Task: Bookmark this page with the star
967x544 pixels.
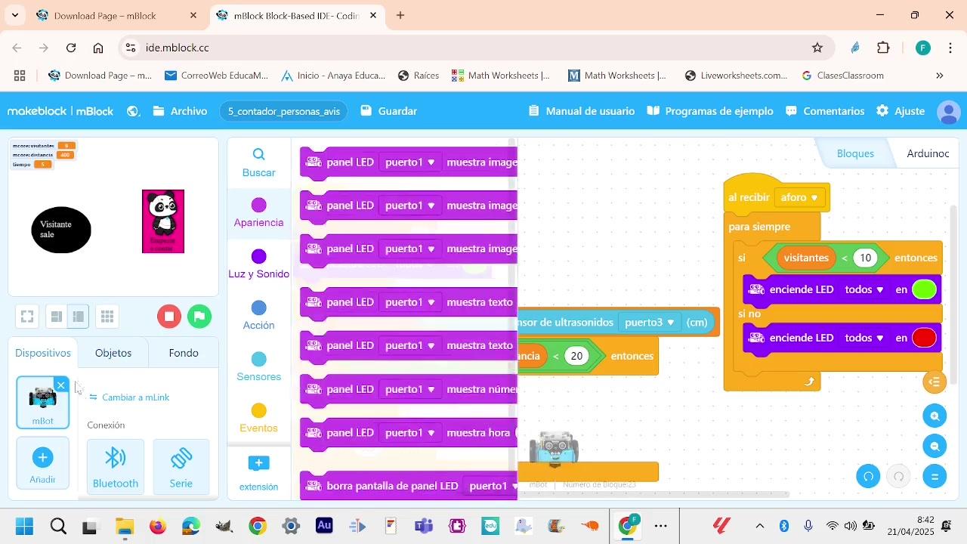Action: pyautogui.click(x=817, y=48)
